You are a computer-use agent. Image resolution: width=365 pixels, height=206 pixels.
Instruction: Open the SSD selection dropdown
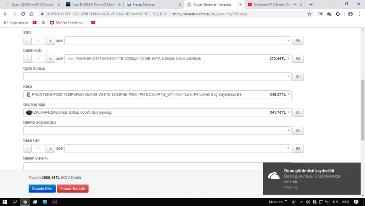click(178, 40)
